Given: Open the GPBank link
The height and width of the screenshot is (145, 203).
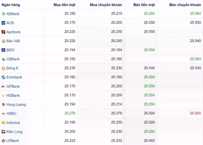Looking at the screenshot, I should pos(13,86).
